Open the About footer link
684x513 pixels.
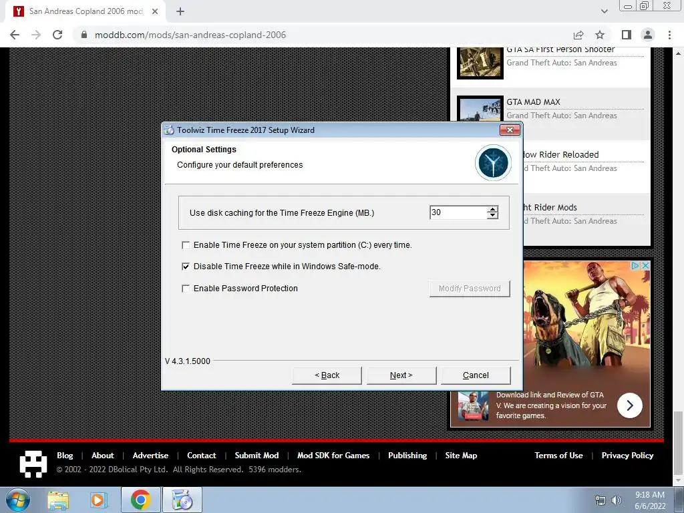click(x=102, y=456)
